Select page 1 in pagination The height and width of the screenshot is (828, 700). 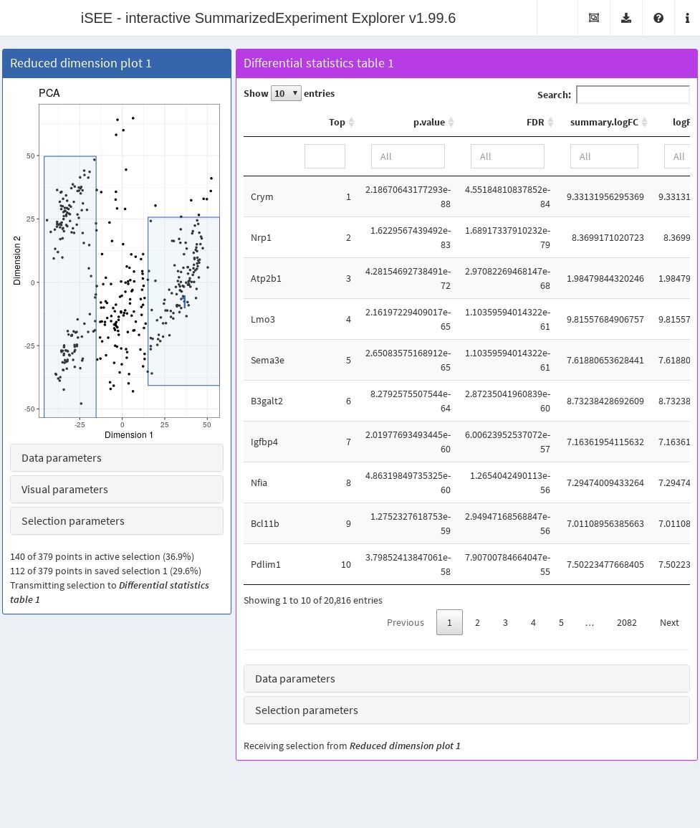click(449, 622)
